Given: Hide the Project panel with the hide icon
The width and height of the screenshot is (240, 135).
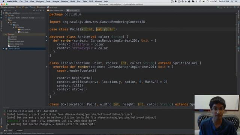Looking at the screenshot, I should click(x=44, y=10).
